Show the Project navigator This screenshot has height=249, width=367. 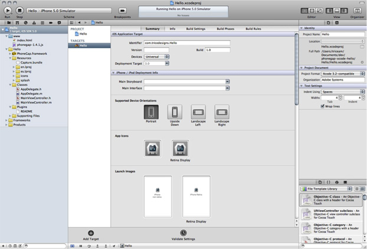[x=9, y=22]
